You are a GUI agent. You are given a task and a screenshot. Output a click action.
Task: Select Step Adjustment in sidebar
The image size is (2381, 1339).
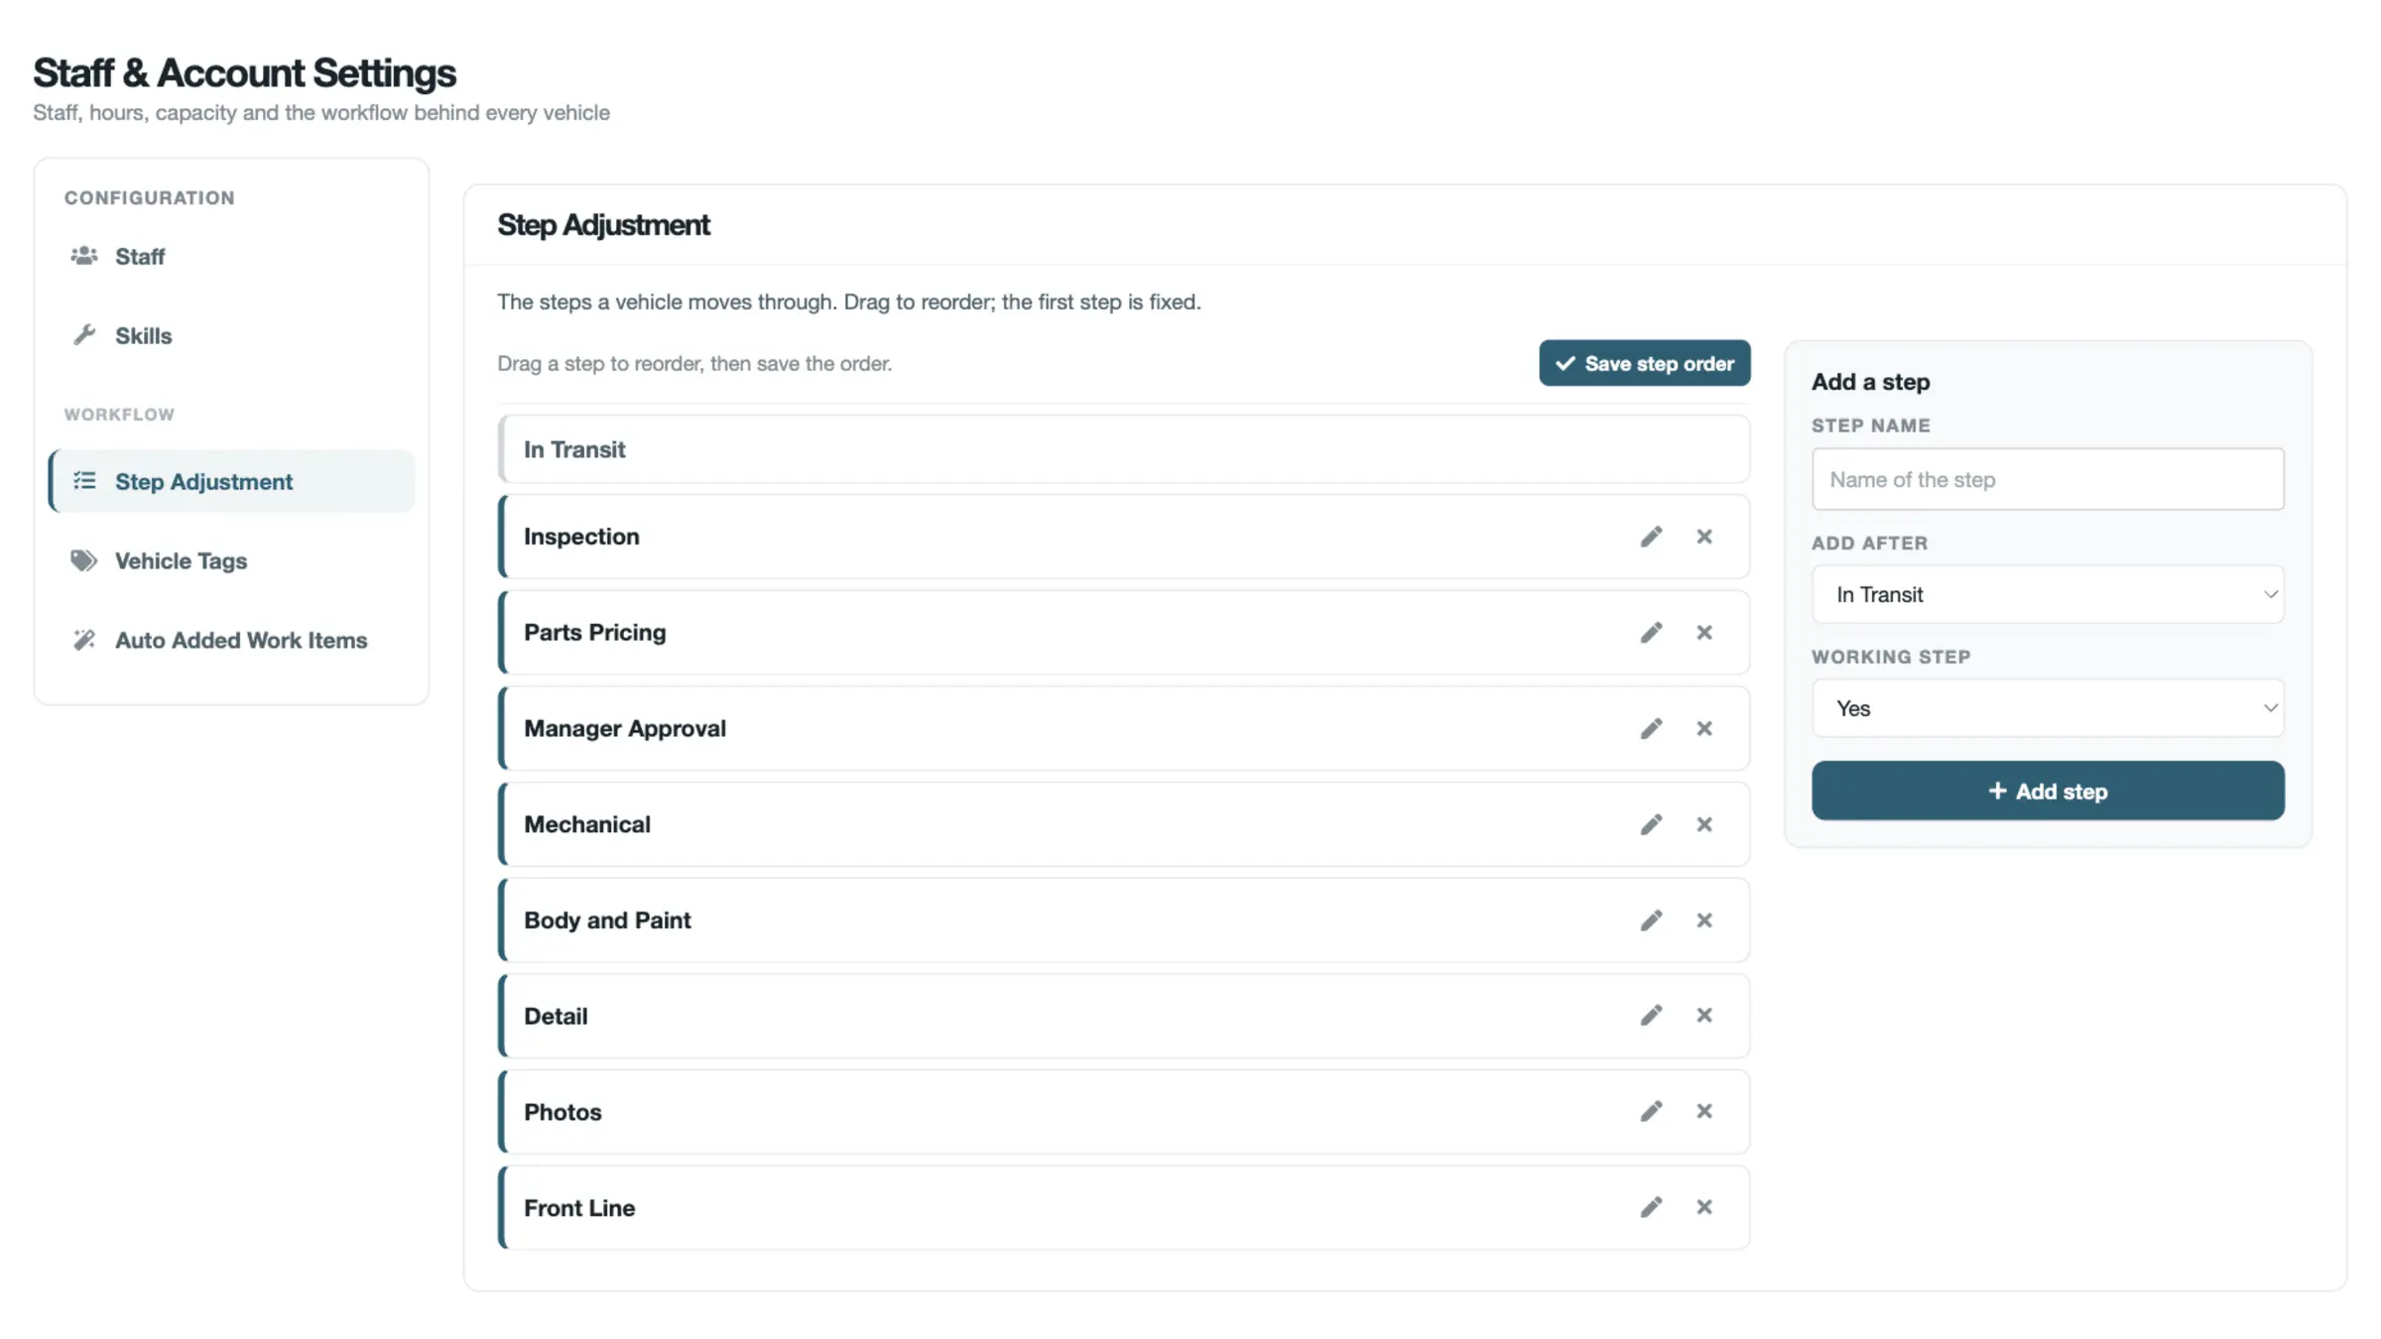point(231,482)
